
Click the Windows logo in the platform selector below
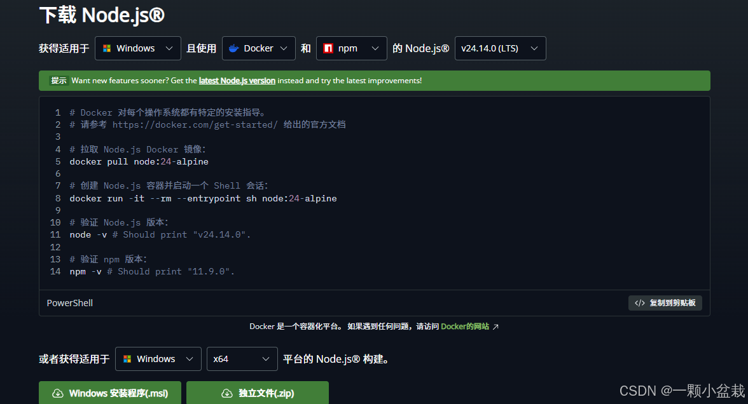click(126, 358)
